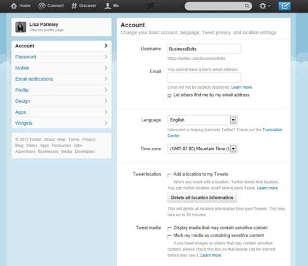The height and width of the screenshot is (266, 308).
Task: Click the Terms footer link
Action: coord(74,140)
